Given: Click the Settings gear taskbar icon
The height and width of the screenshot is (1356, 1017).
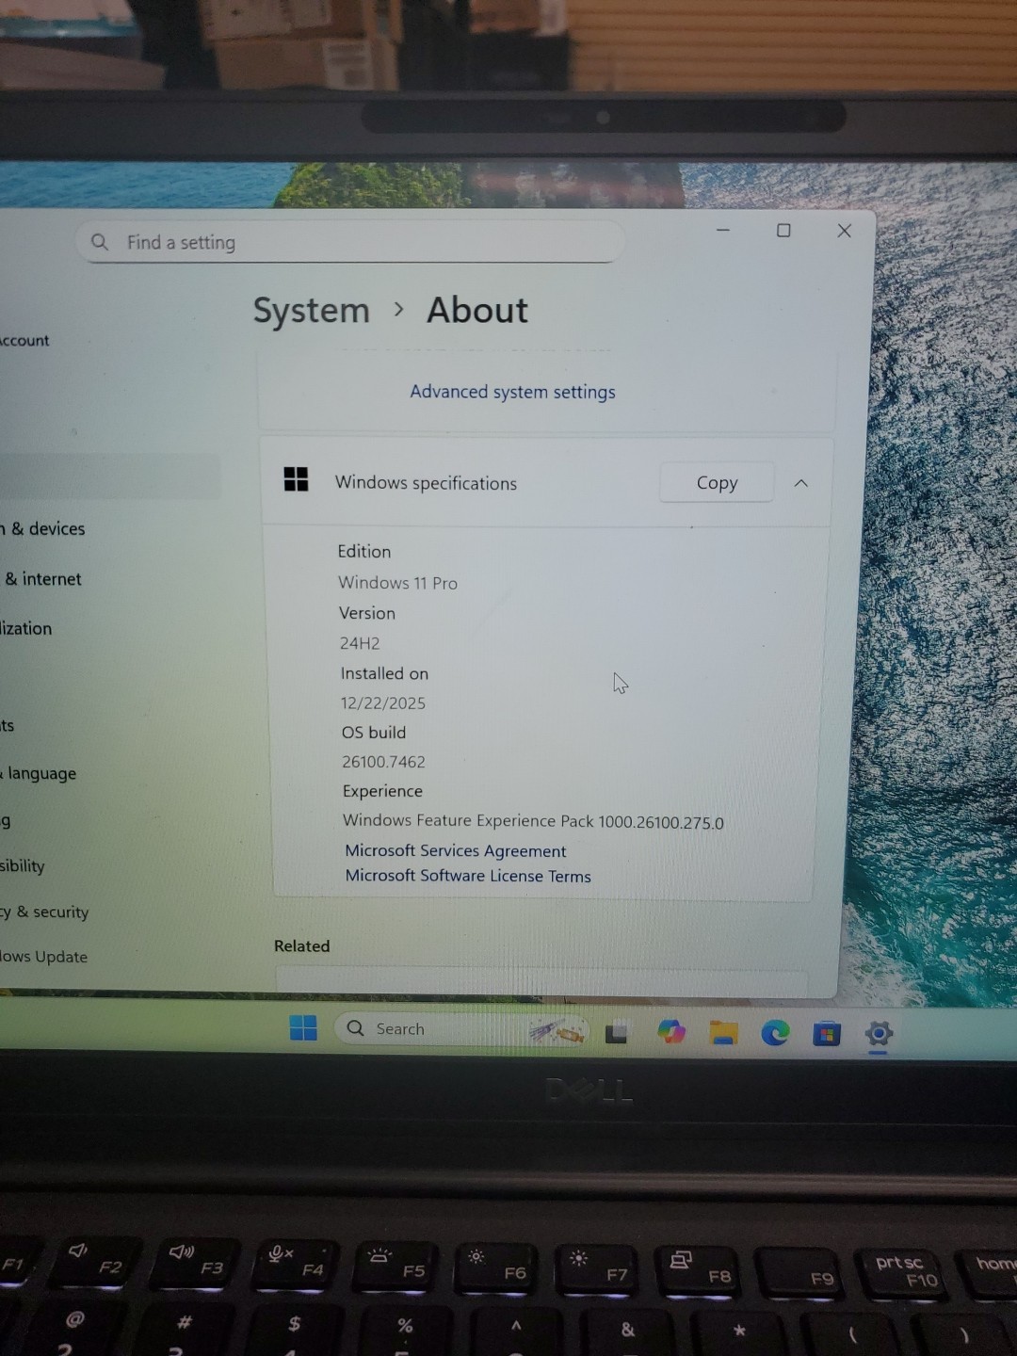Looking at the screenshot, I should click(878, 1034).
